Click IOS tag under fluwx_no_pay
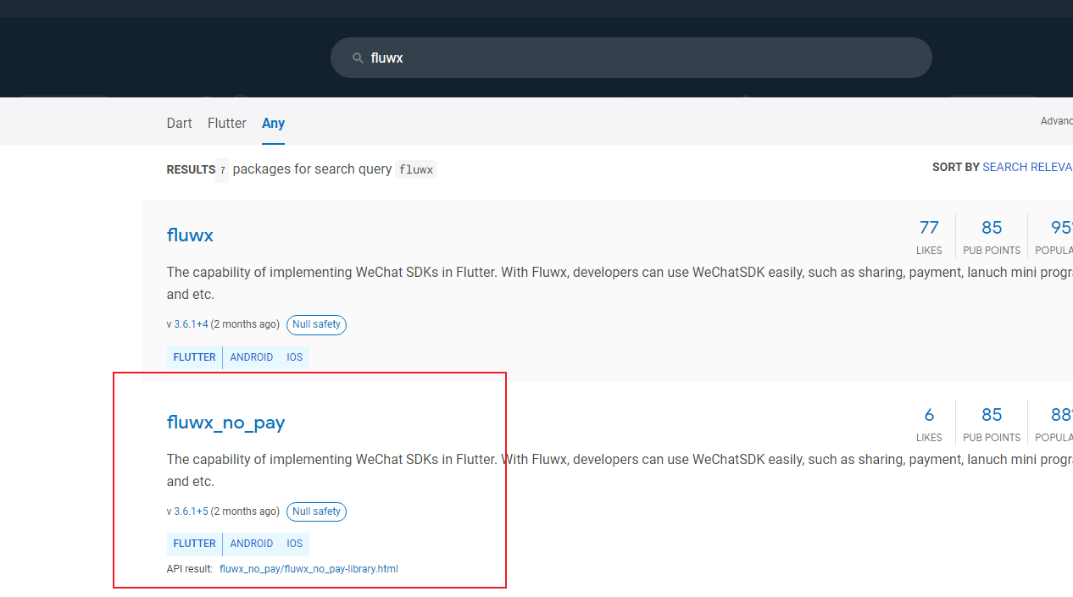The image size is (1073, 597). 294,544
